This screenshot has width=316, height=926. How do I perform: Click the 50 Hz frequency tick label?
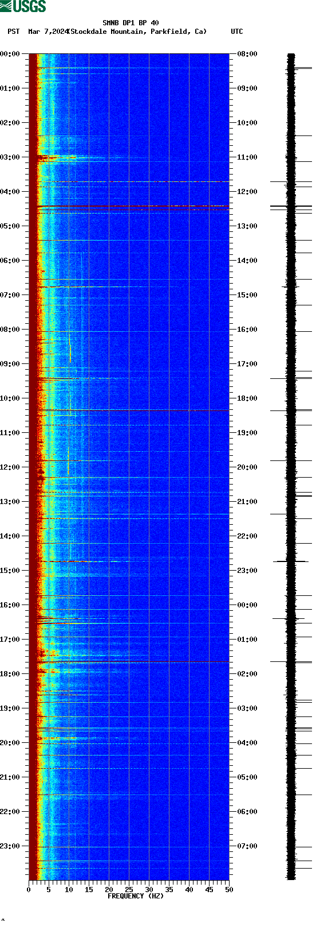[x=229, y=890]
